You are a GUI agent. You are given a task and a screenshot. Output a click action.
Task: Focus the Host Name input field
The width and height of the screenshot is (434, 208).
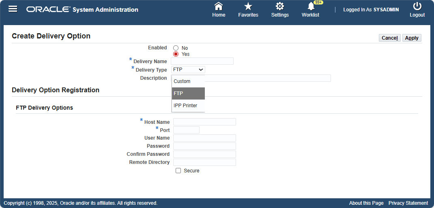point(204,122)
